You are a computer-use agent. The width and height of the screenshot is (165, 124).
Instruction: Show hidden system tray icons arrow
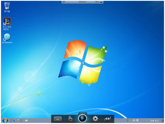point(146,121)
